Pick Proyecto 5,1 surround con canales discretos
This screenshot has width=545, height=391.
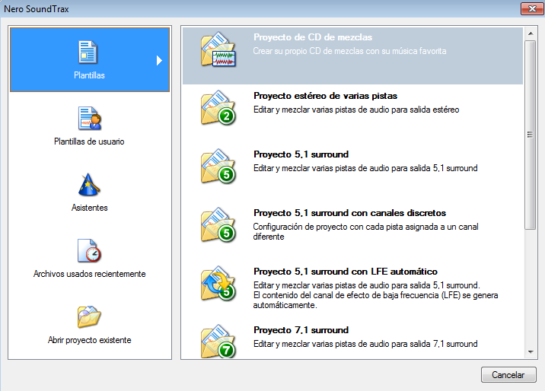[349, 213]
